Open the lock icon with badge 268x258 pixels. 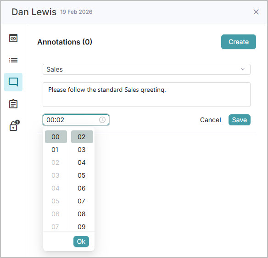point(14,125)
